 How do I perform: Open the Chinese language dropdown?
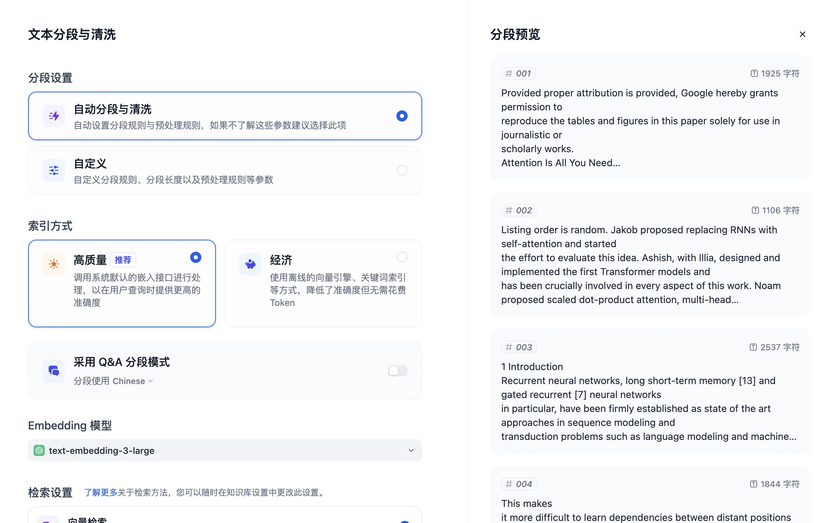132,381
